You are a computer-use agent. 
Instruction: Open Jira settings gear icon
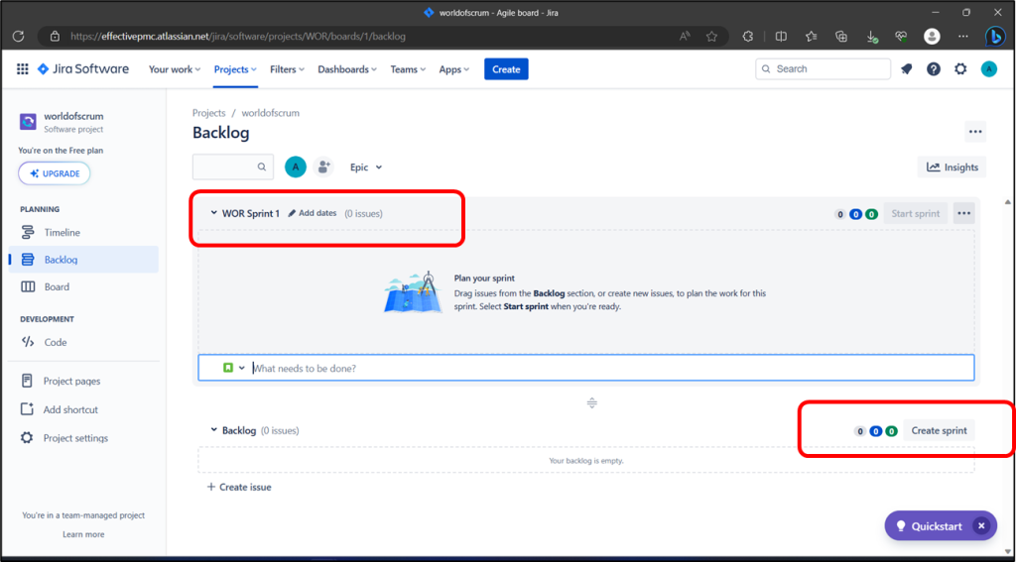[960, 69]
